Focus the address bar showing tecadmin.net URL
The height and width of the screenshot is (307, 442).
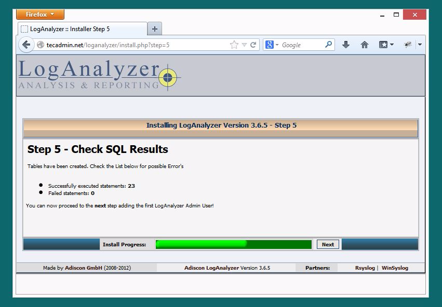click(x=136, y=45)
